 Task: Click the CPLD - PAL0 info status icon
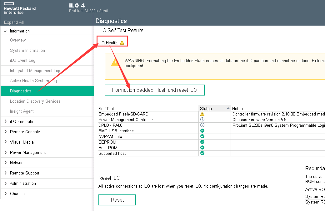click(x=202, y=125)
